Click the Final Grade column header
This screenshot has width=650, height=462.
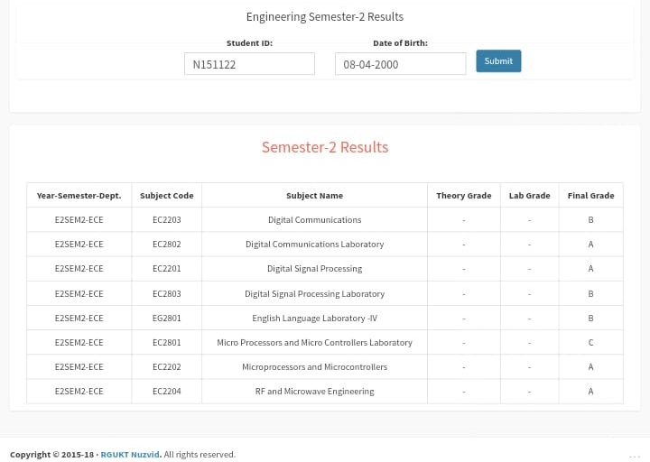590,196
